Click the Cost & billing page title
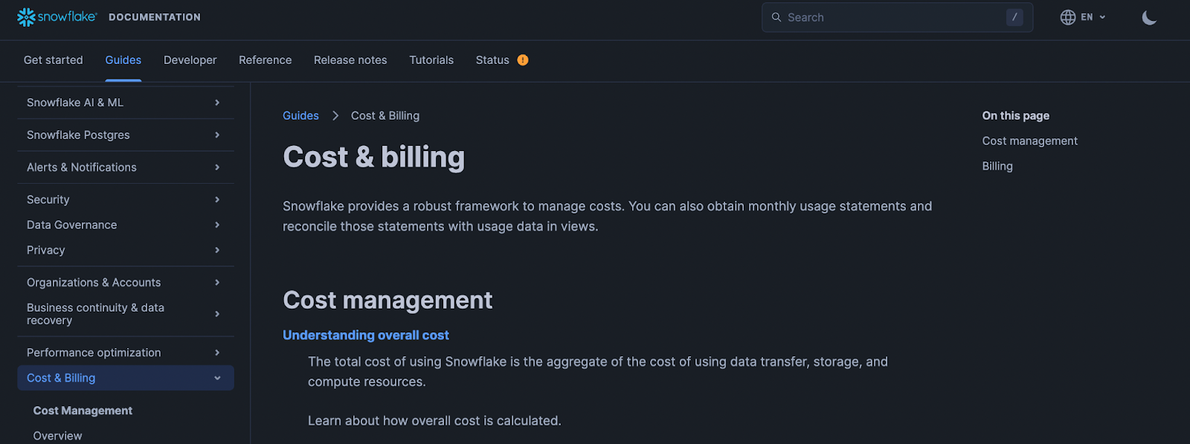This screenshot has width=1190, height=444. click(x=374, y=157)
